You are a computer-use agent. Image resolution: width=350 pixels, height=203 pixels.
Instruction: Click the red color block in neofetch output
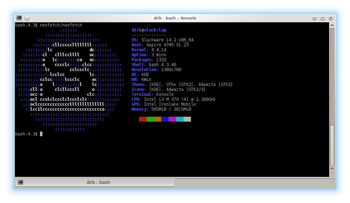[142, 119]
